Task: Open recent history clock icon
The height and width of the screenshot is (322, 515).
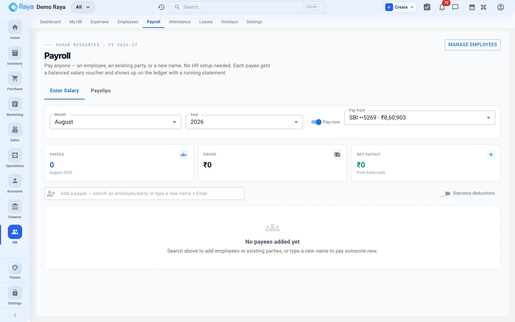Action: [161, 7]
